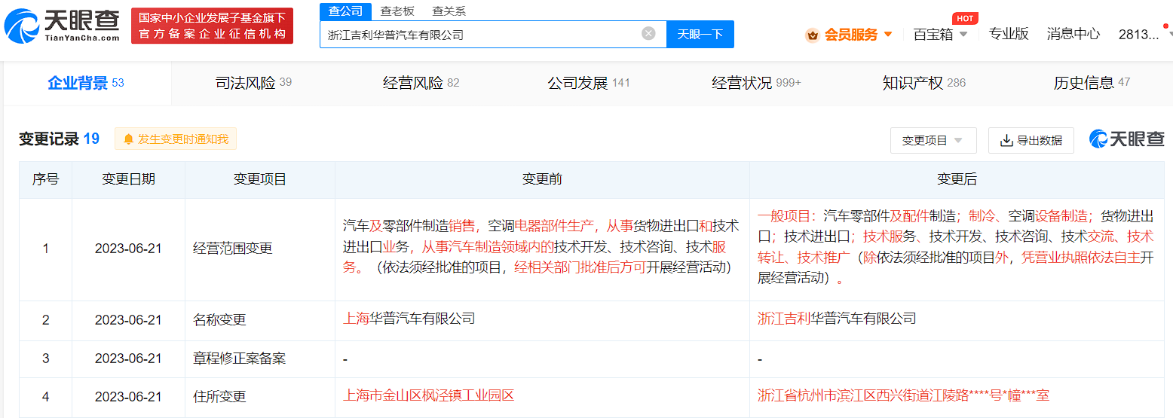Switch to the 查公司 search tab
The width and height of the screenshot is (1173, 418).
[346, 11]
